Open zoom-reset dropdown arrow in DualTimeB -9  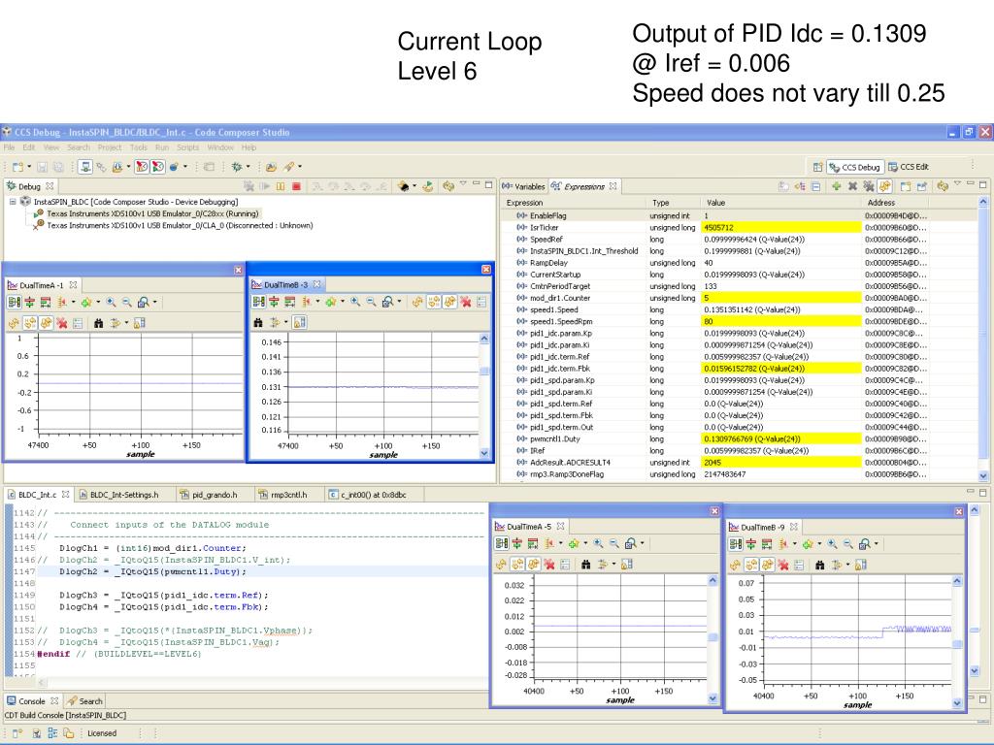pyautogui.click(x=877, y=545)
